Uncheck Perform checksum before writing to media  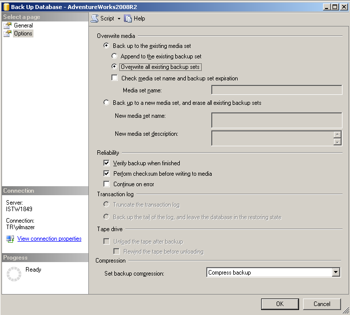pos(107,173)
